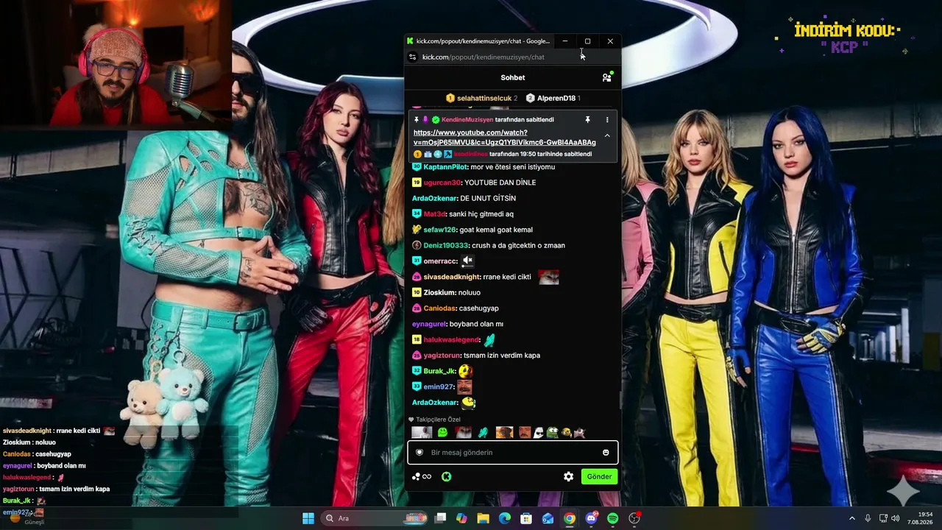Click the microphone icon in system tray
The image size is (942, 530).
pos(868,518)
